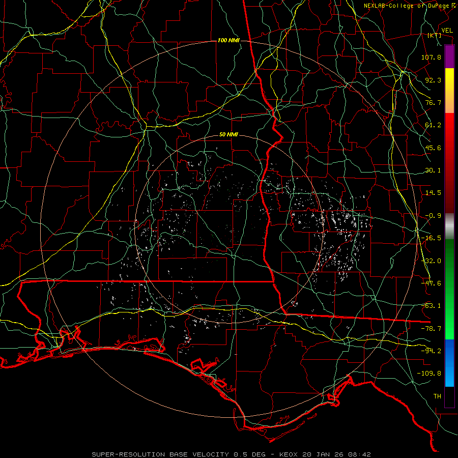Select the 92.3 legend value

pyautogui.click(x=433, y=80)
